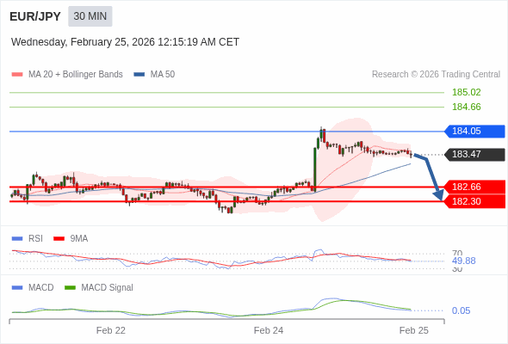
Task: Click the MACD Signal legend label
Action: tap(107, 288)
